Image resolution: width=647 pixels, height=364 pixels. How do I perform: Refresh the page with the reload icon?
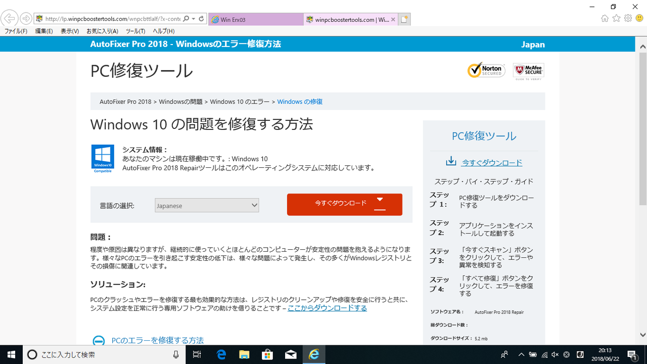tap(201, 19)
